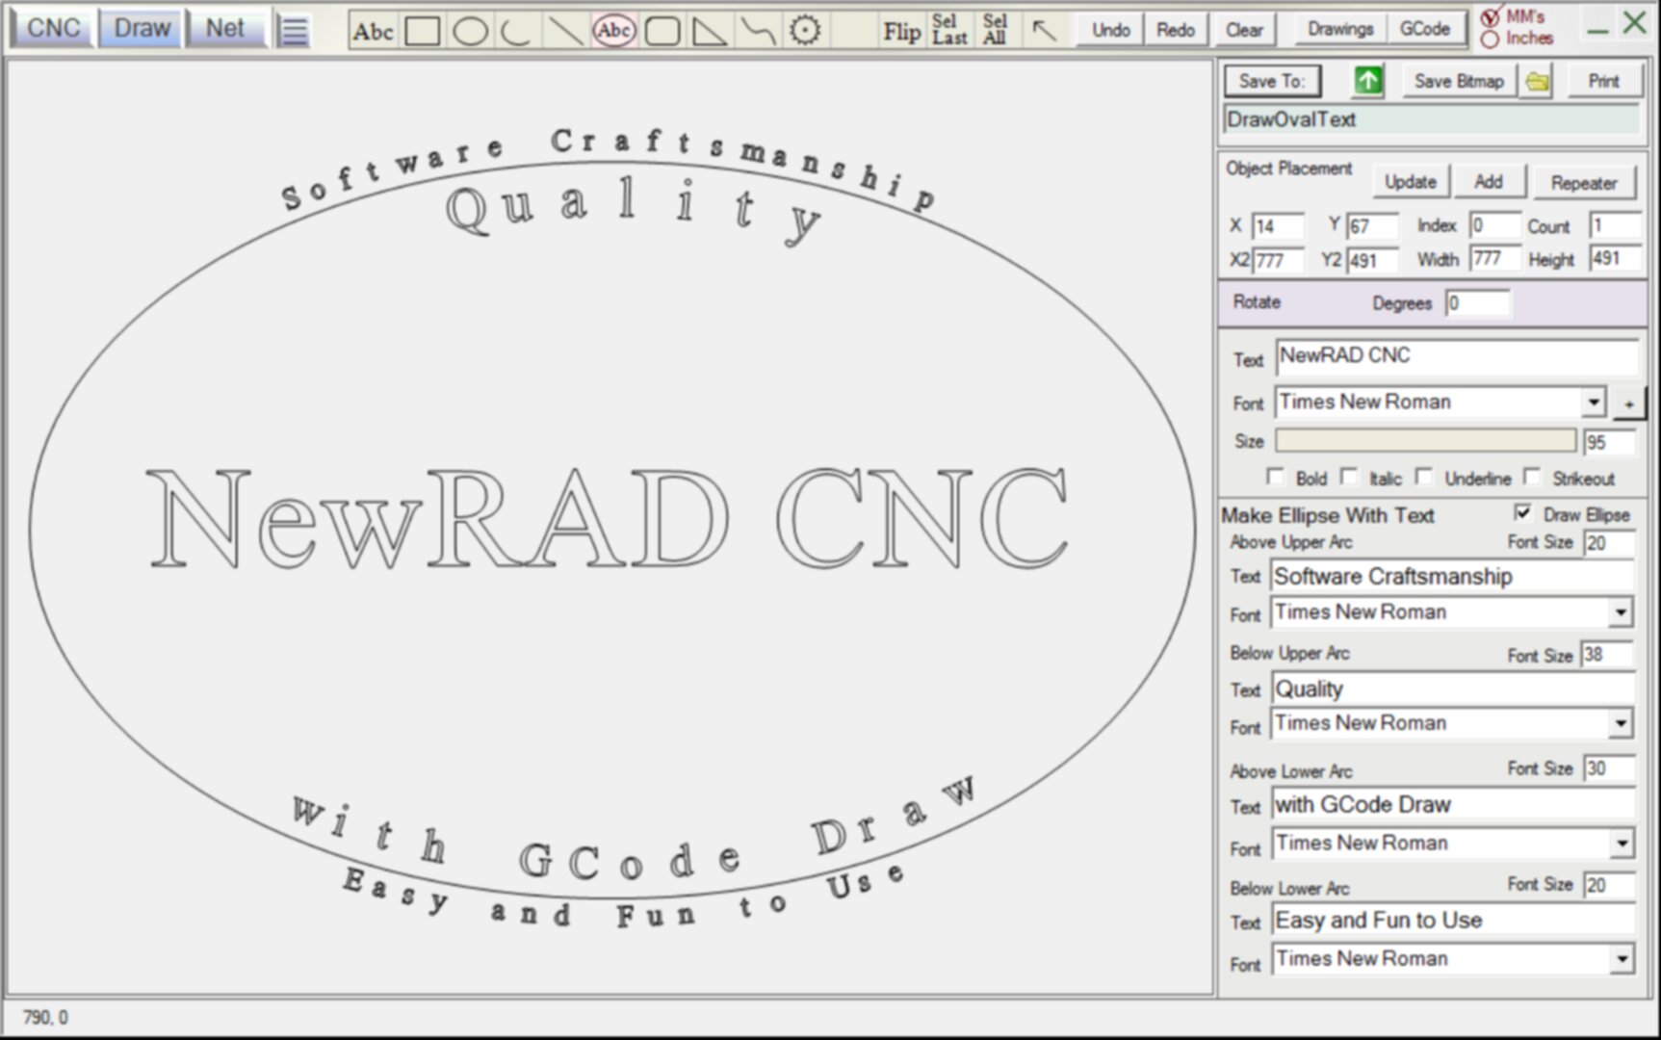Toggle the Strikeout checkbox
The height and width of the screenshot is (1040, 1661).
tap(1533, 477)
